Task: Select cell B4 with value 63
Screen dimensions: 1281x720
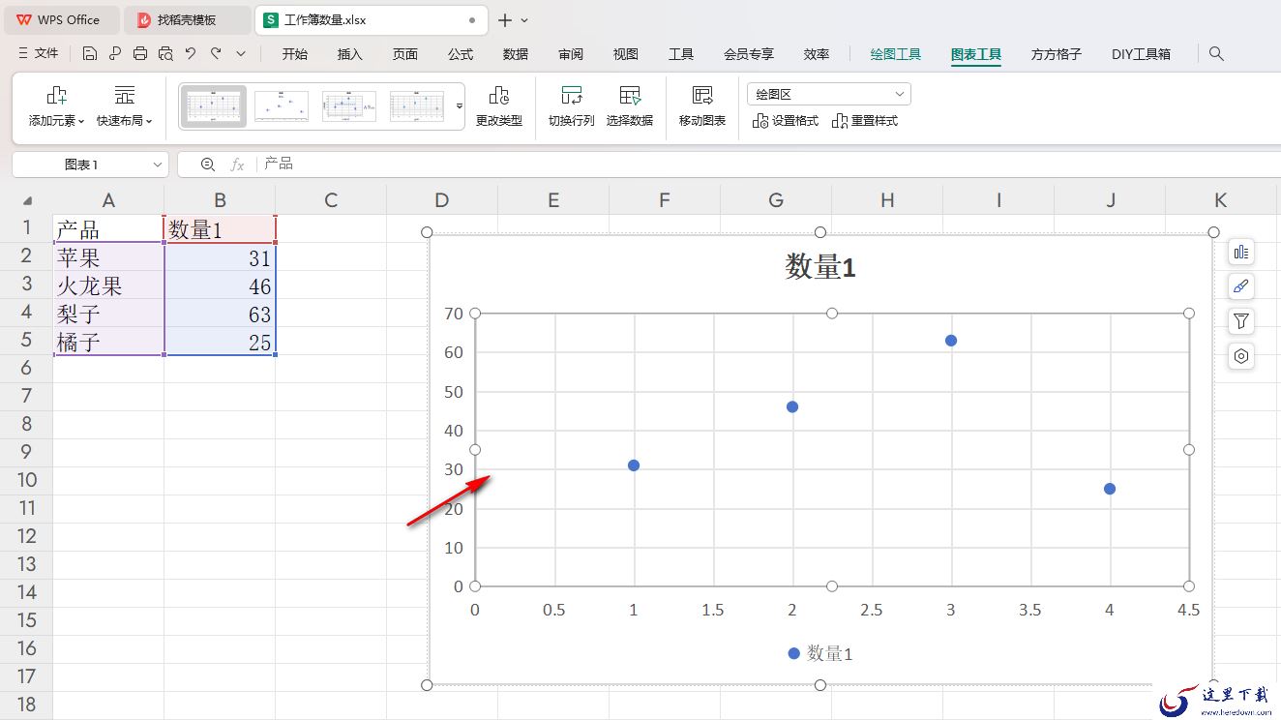Action: [220, 314]
